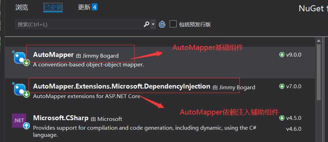Click the v7.0.0 version label
The width and height of the screenshot is (328, 142).
pyautogui.click(x=294, y=86)
